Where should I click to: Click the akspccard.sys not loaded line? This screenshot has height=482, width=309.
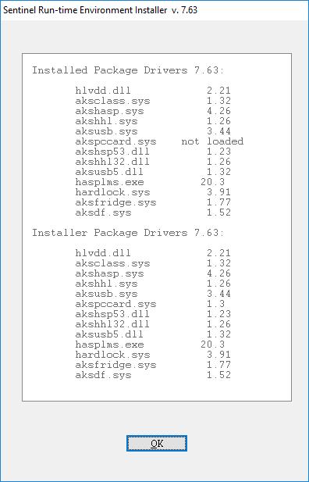tap(159, 141)
